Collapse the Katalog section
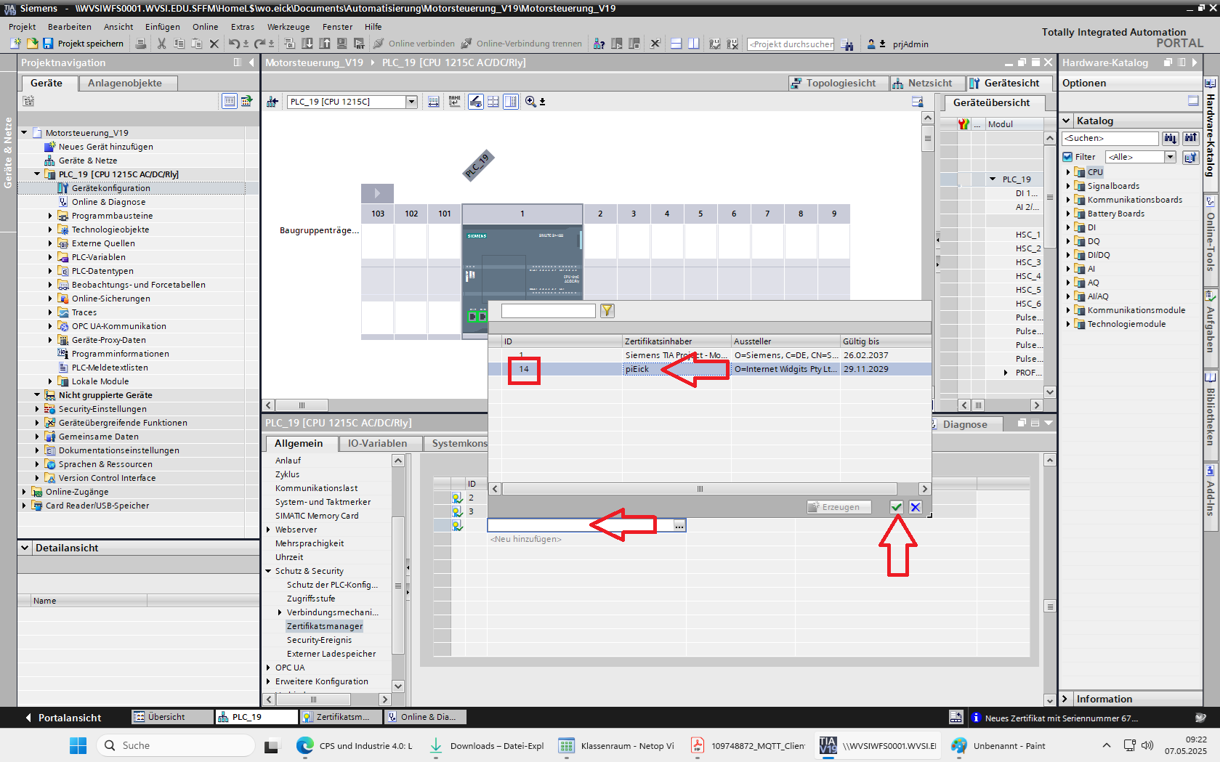The height and width of the screenshot is (762, 1220). pyautogui.click(x=1067, y=121)
